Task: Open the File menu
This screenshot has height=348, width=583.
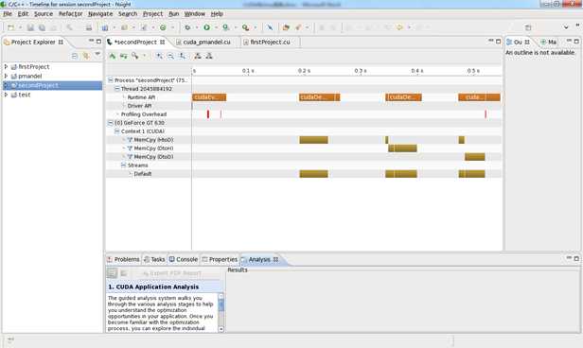Action: click(8, 14)
